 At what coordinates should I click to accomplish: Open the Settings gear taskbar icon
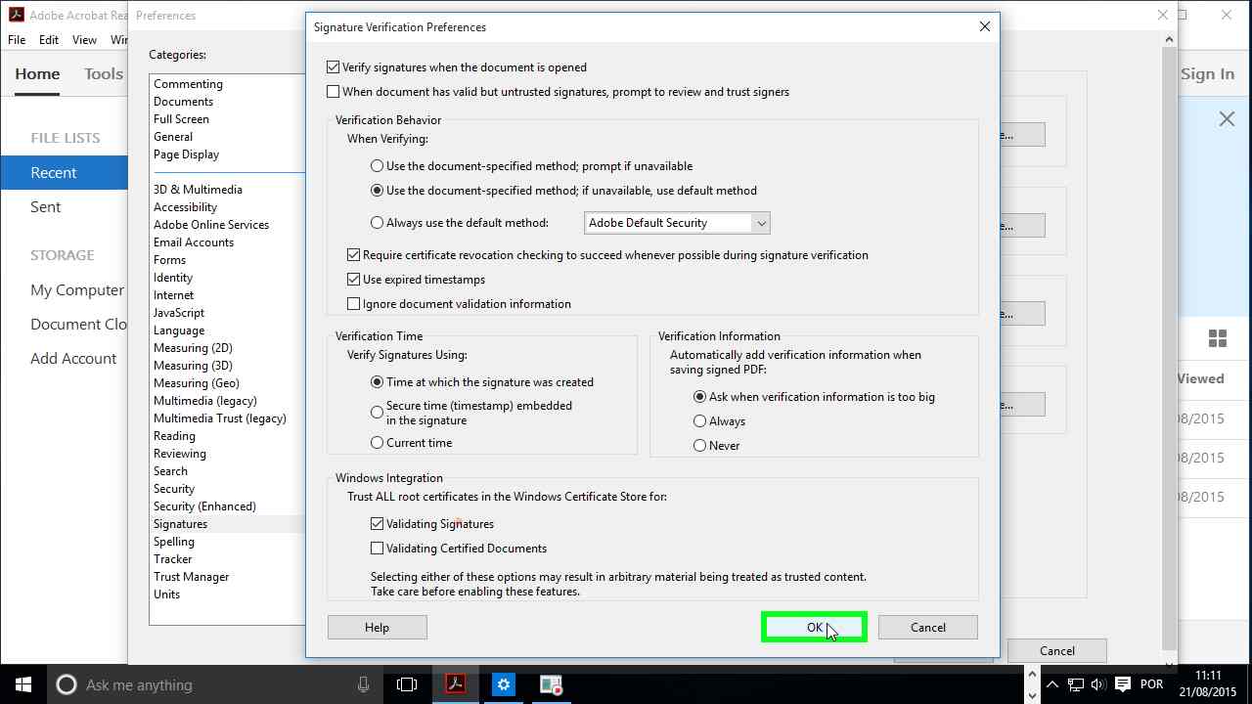coord(503,684)
